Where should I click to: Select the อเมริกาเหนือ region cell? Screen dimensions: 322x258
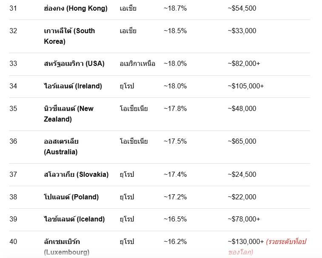pyautogui.click(x=137, y=64)
